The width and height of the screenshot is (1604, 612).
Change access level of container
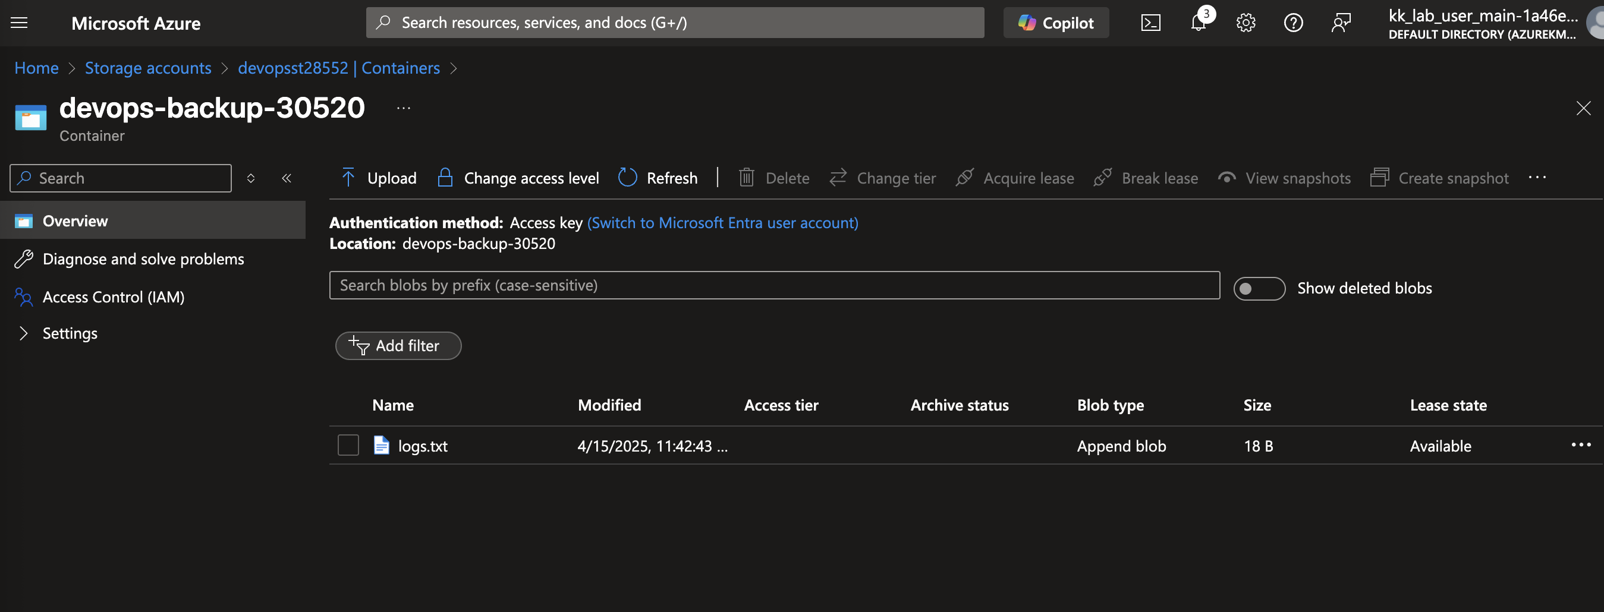(x=518, y=178)
